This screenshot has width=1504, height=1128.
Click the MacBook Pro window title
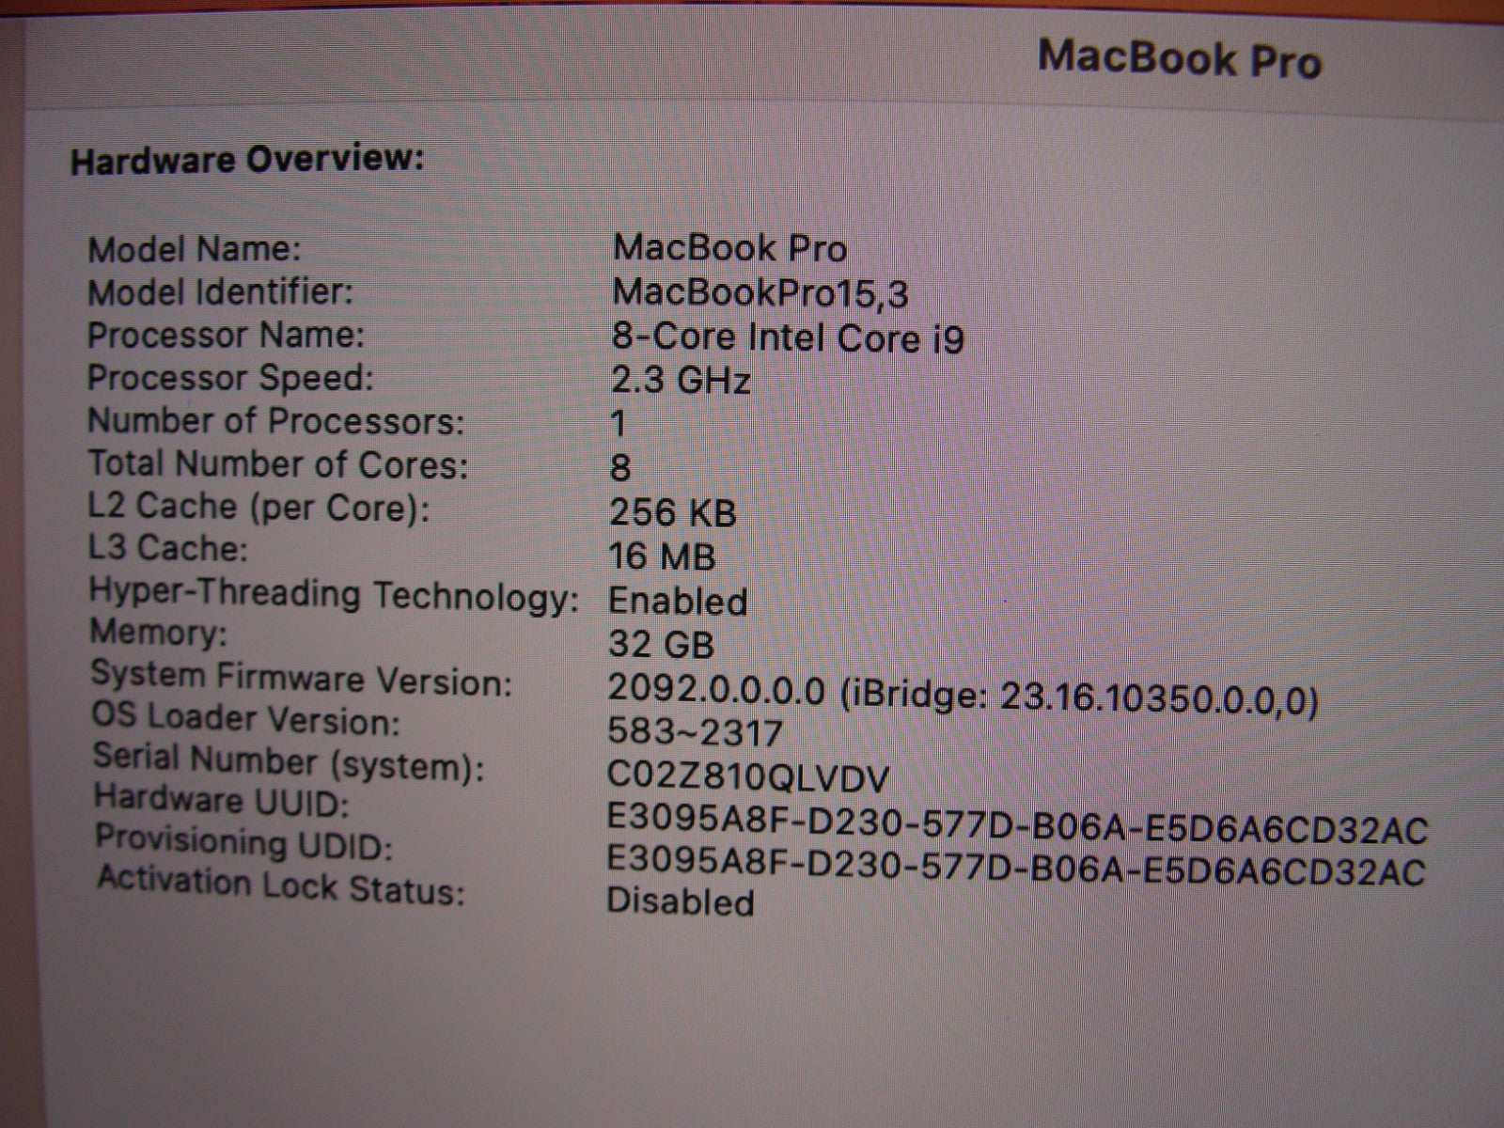1180,58
